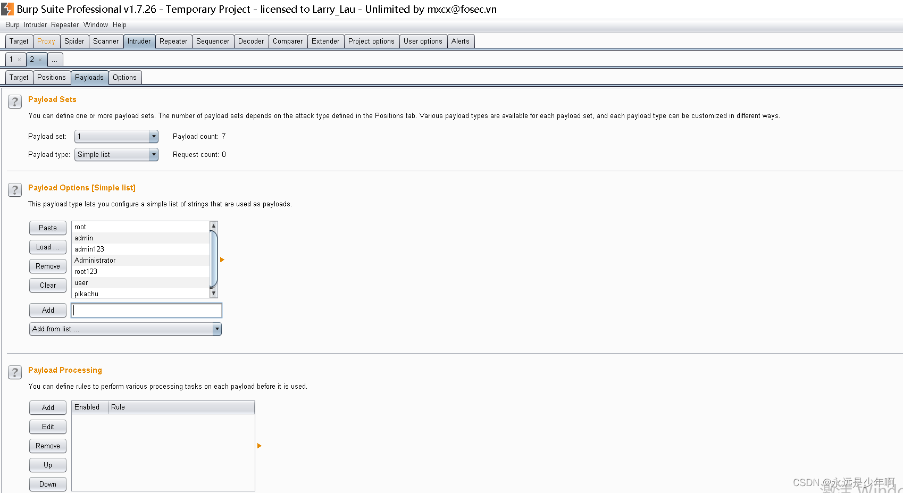Switch to the main Target tab
The height and width of the screenshot is (493, 903).
pos(19,41)
